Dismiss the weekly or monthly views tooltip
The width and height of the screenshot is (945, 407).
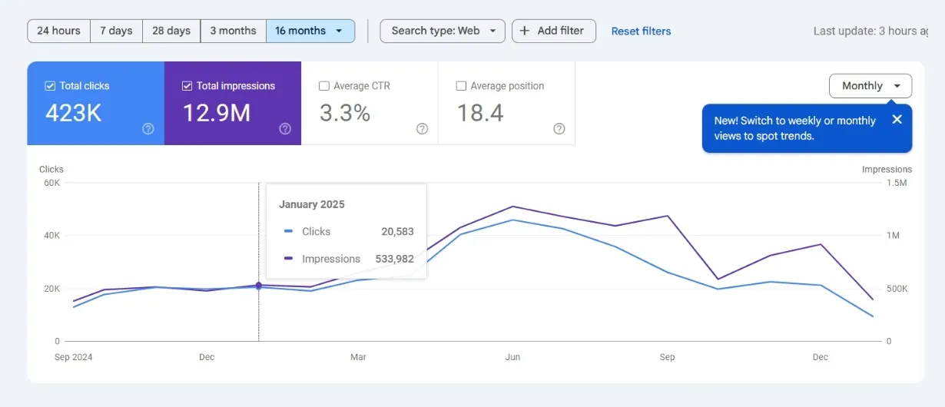point(897,119)
